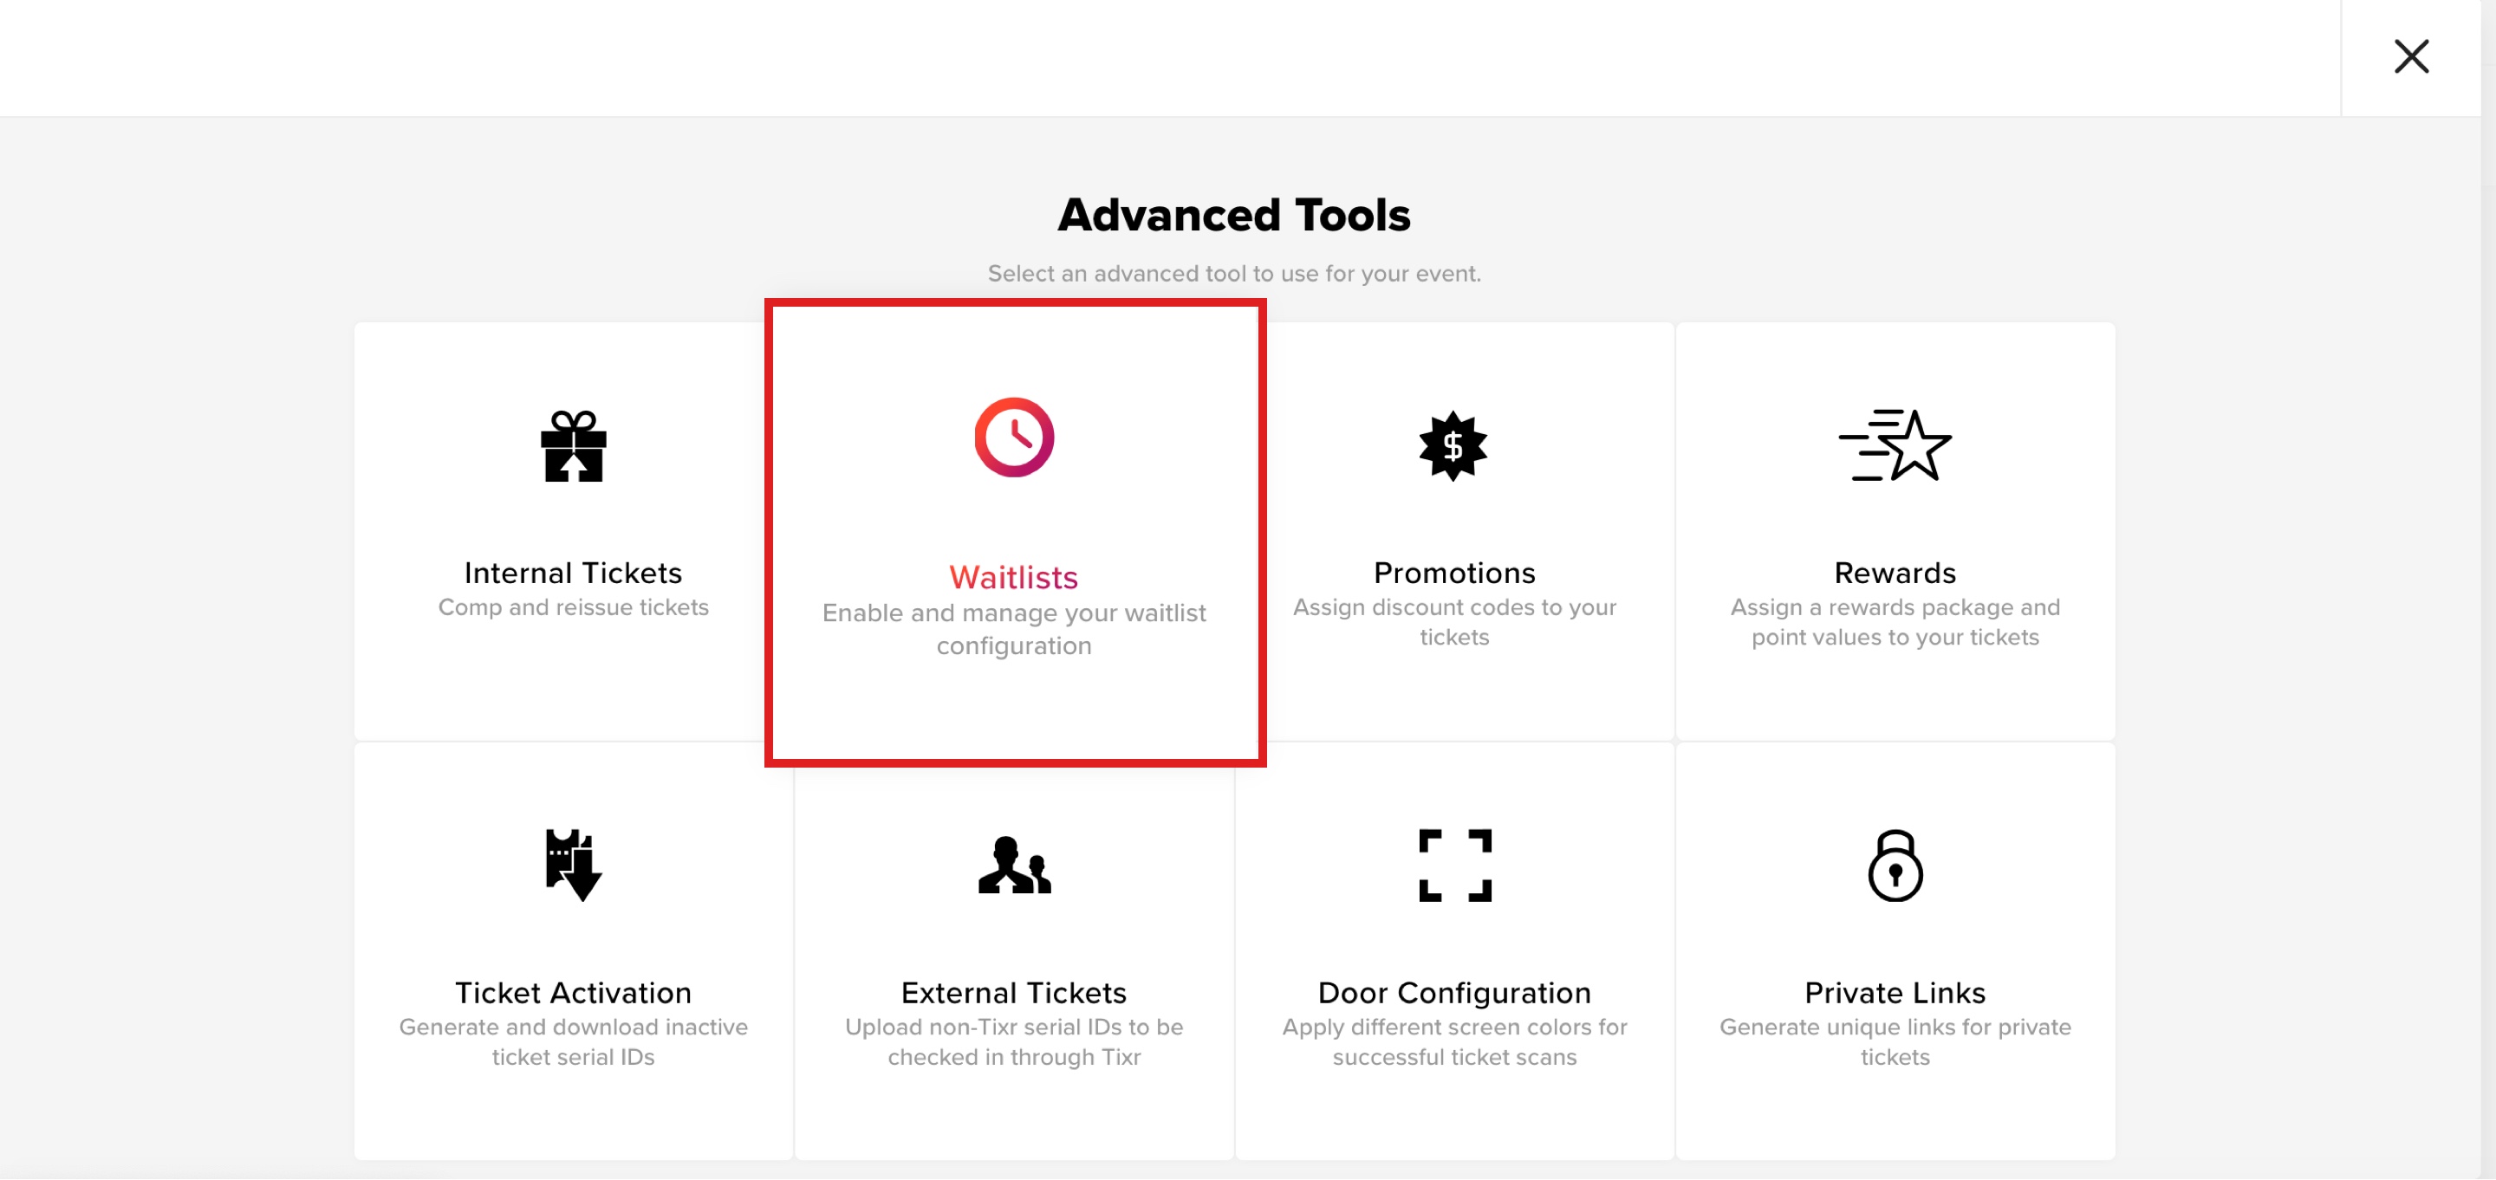Click 'Enable and manage your waitlist configuration' text
Viewport: 2496px width, 1180px height.
1013,629
